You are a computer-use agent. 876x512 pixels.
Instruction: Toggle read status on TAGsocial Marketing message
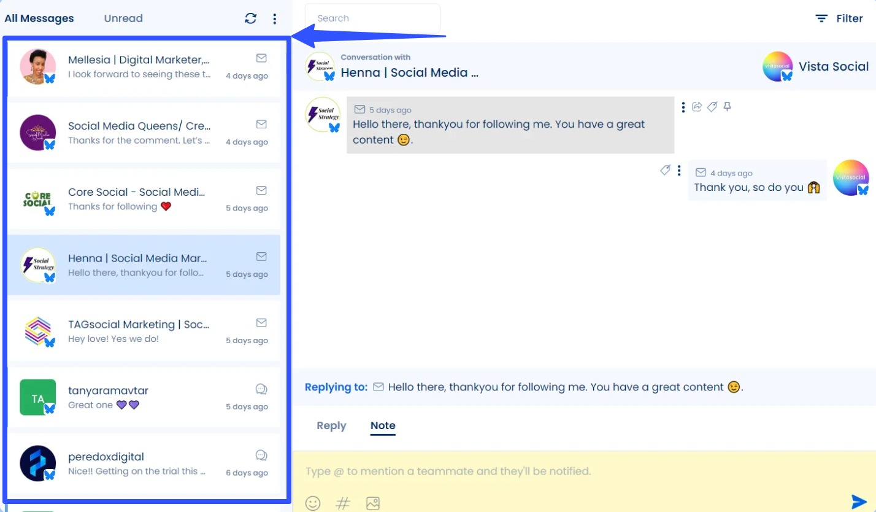tap(261, 322)
